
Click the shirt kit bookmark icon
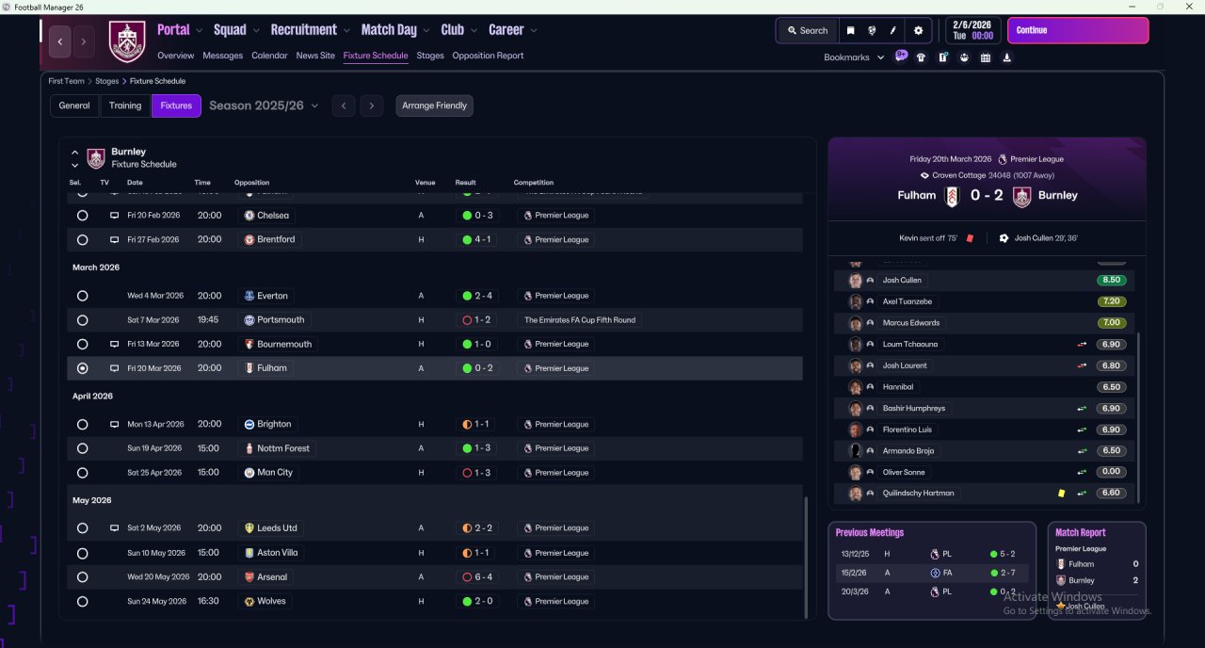click(x=921, y=57)
